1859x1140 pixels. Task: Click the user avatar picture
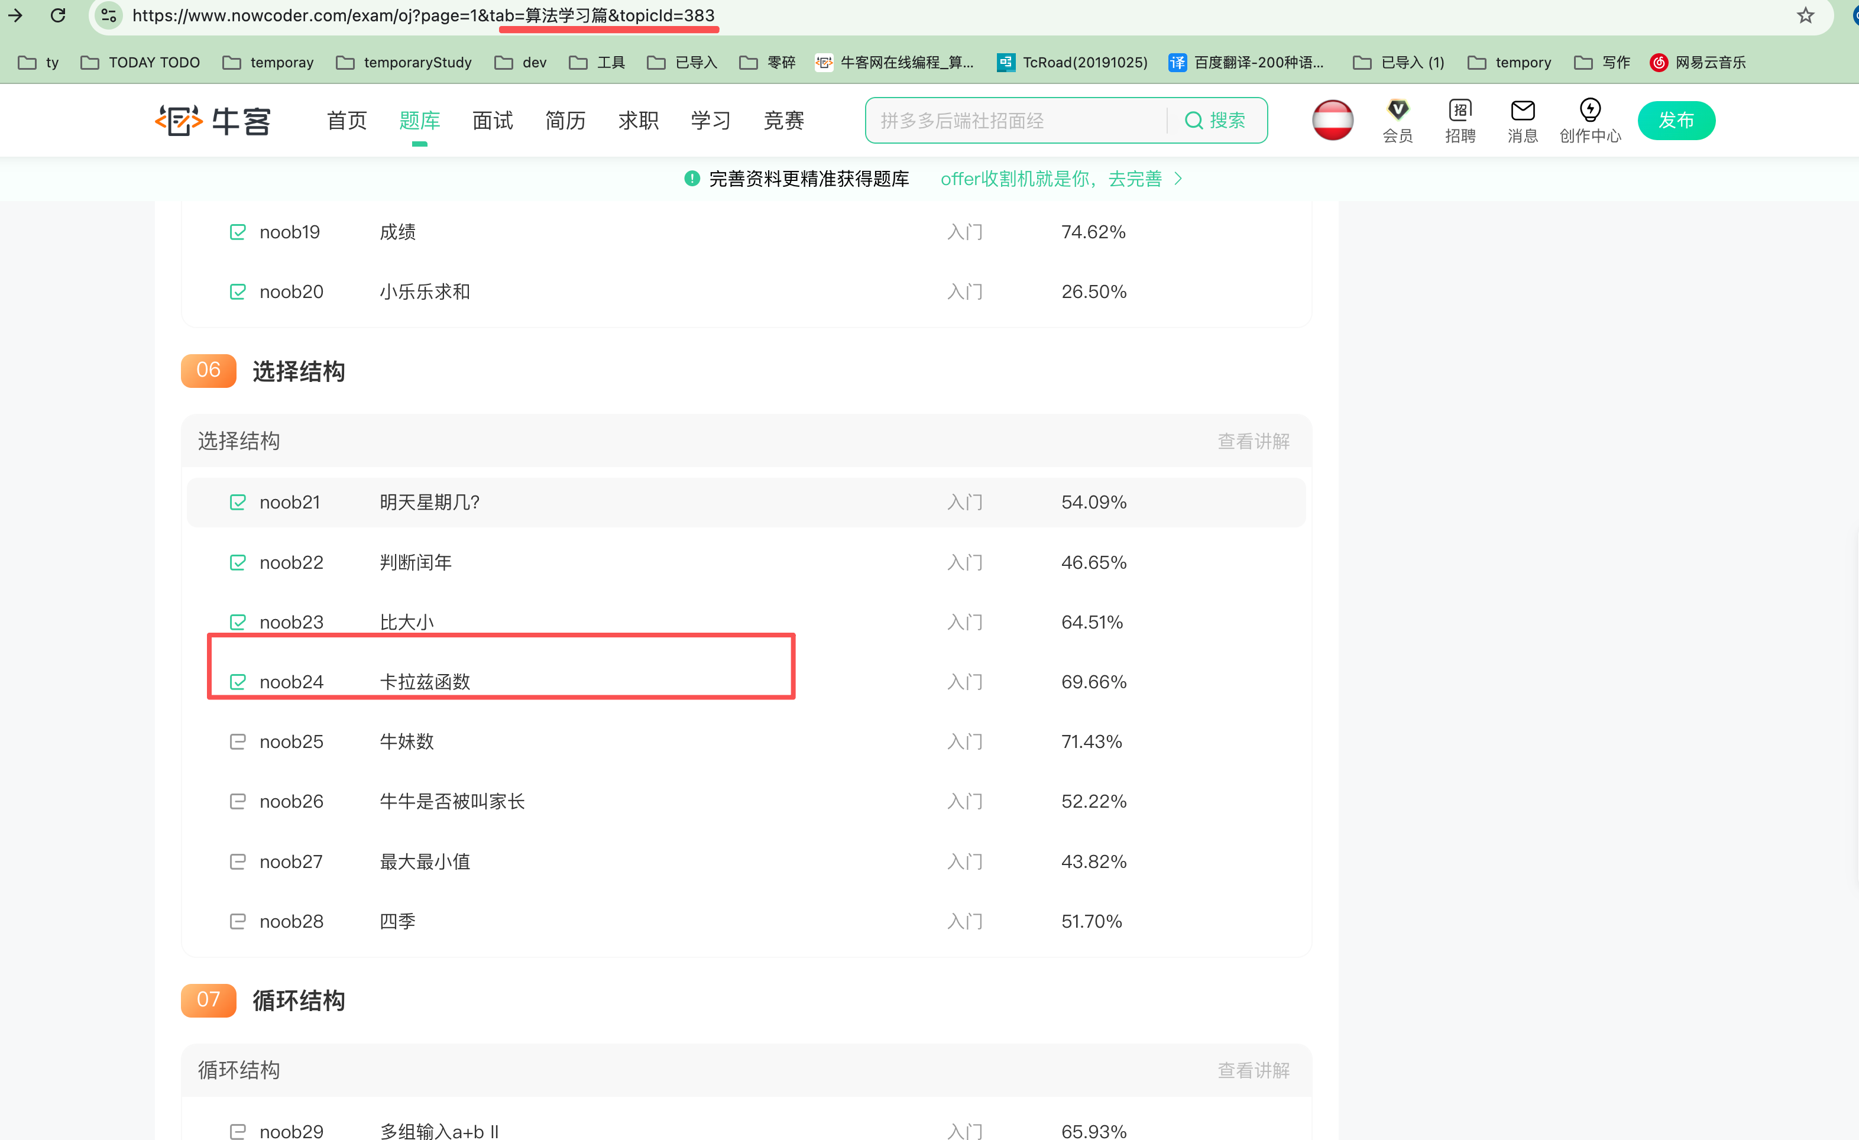[x=1332, y=121]
